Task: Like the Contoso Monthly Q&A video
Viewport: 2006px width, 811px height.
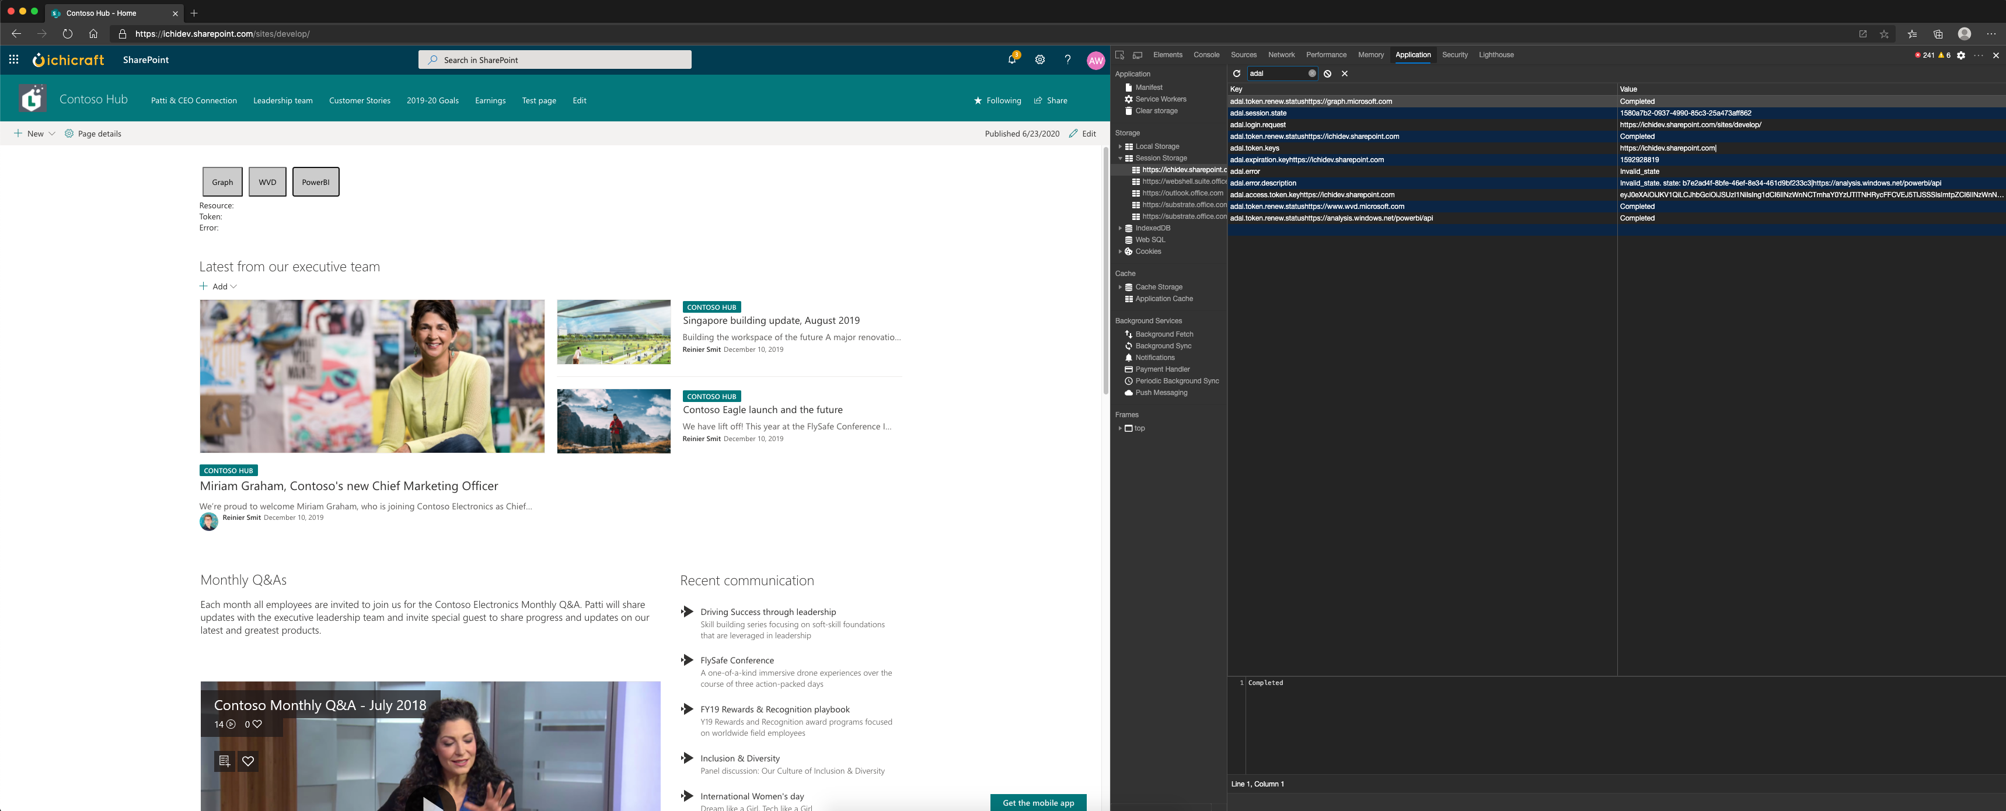Action: tap(247, 761)
